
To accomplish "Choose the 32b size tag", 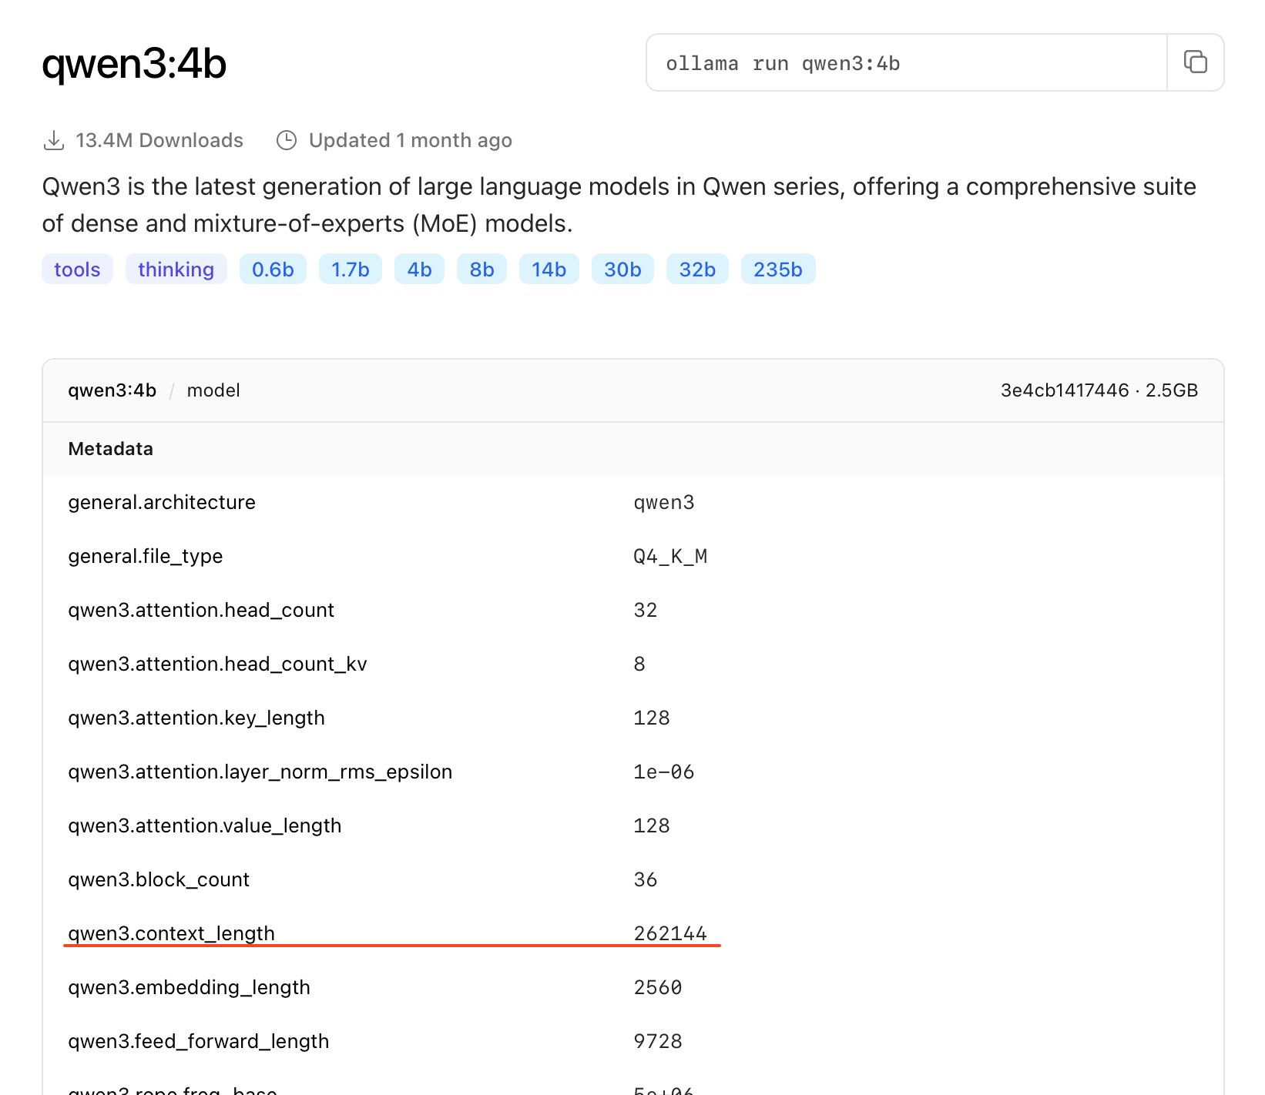I will pyautogui.click(x=697, y=270).
